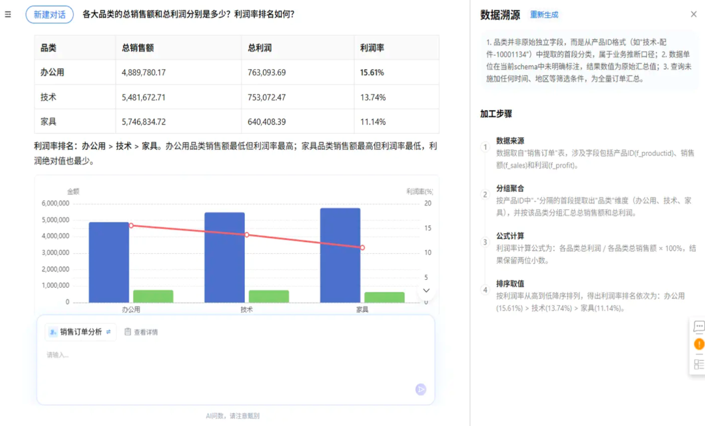The image size is (705, 426).
Task: Click the 公式计算 step heading
Action: 510,236
